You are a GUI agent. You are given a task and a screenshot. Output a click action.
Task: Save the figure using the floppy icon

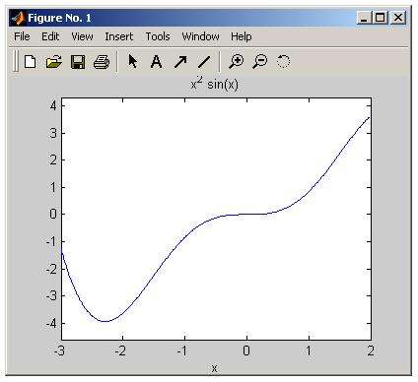(x=78, y=62)
